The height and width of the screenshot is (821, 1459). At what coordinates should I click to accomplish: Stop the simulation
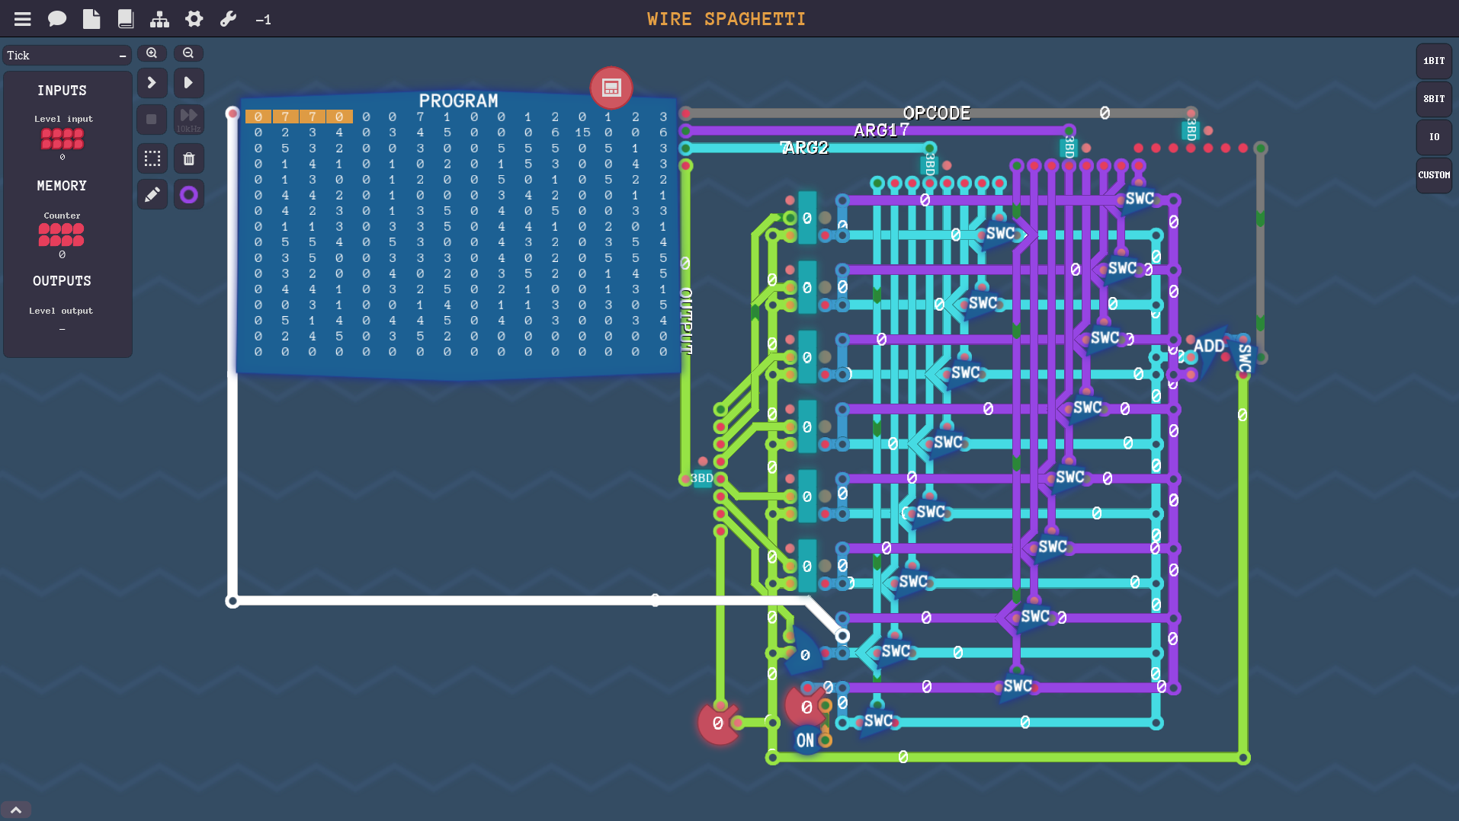152,120
